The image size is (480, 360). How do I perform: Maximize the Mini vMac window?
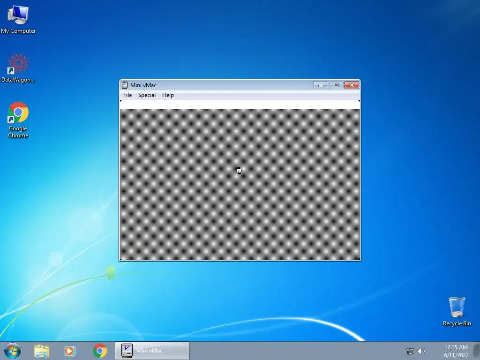pos(336,85)
